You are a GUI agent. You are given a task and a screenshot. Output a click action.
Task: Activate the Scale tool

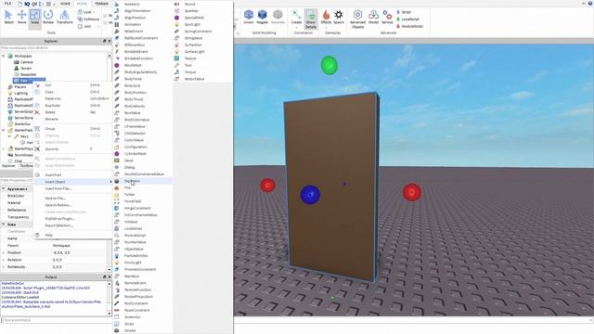[34, 17]
